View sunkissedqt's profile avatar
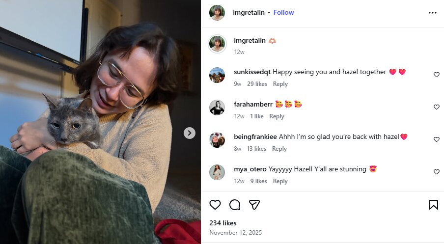 tap(217, 75)
